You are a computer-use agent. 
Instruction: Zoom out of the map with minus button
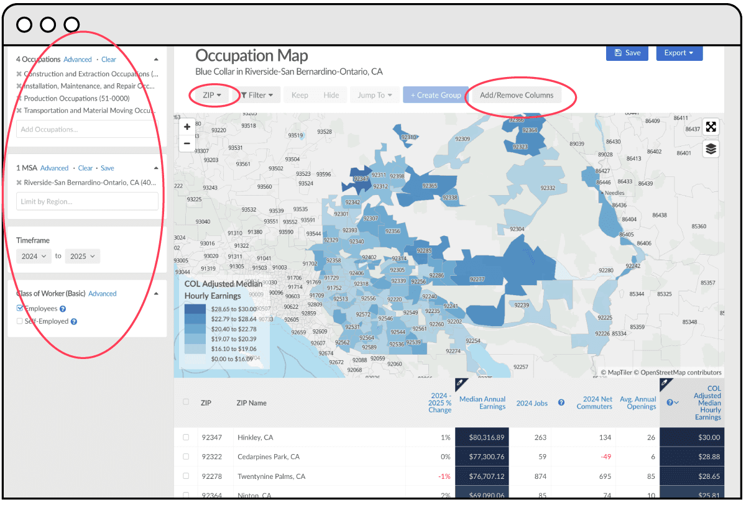coord(187,143)
